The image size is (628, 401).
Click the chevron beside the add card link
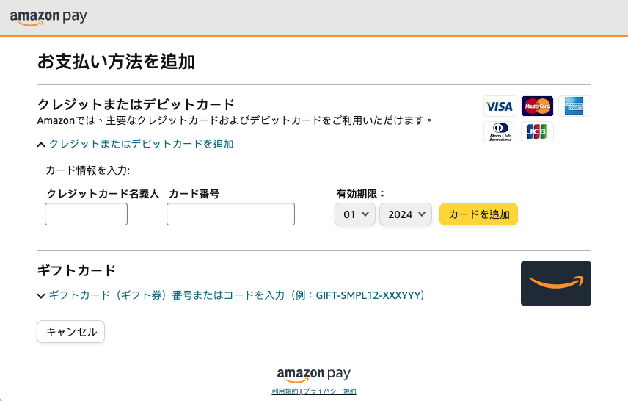tap(41, 145)
